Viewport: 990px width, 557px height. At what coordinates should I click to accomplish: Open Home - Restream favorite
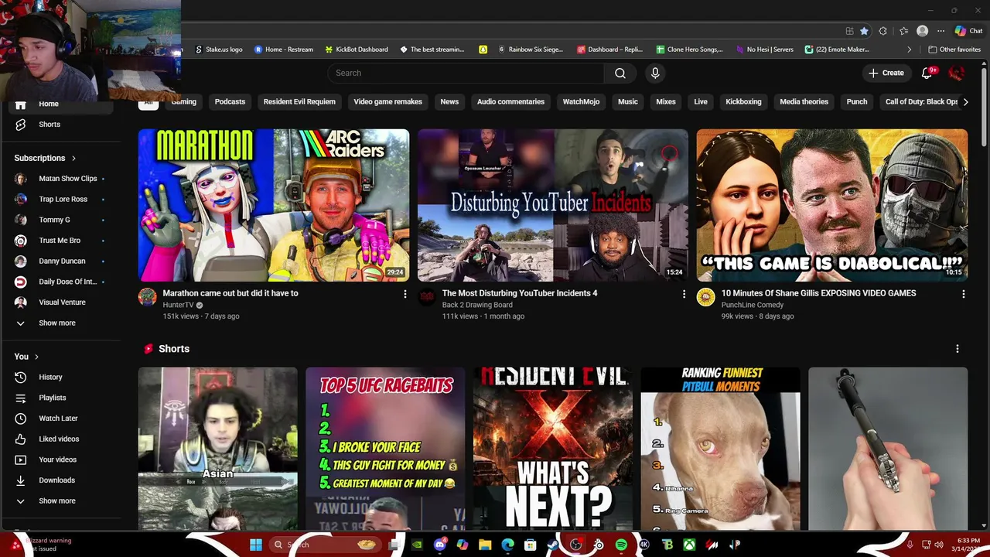click(x=283, y=50)
